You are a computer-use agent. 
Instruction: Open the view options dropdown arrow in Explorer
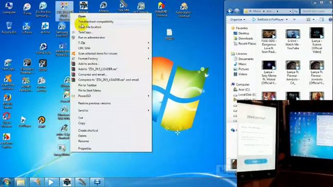313,20
